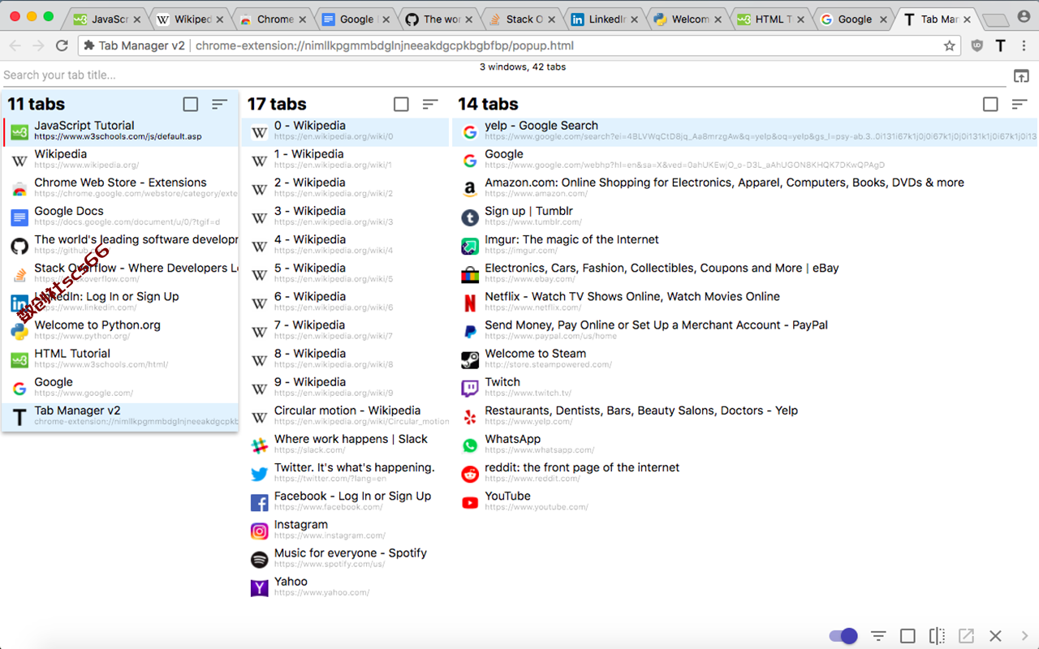Click the bottom bar sort tabs icon
The width and height of the screenshot is (1039, 649).
pyautogui.click(x=878, y=636)
